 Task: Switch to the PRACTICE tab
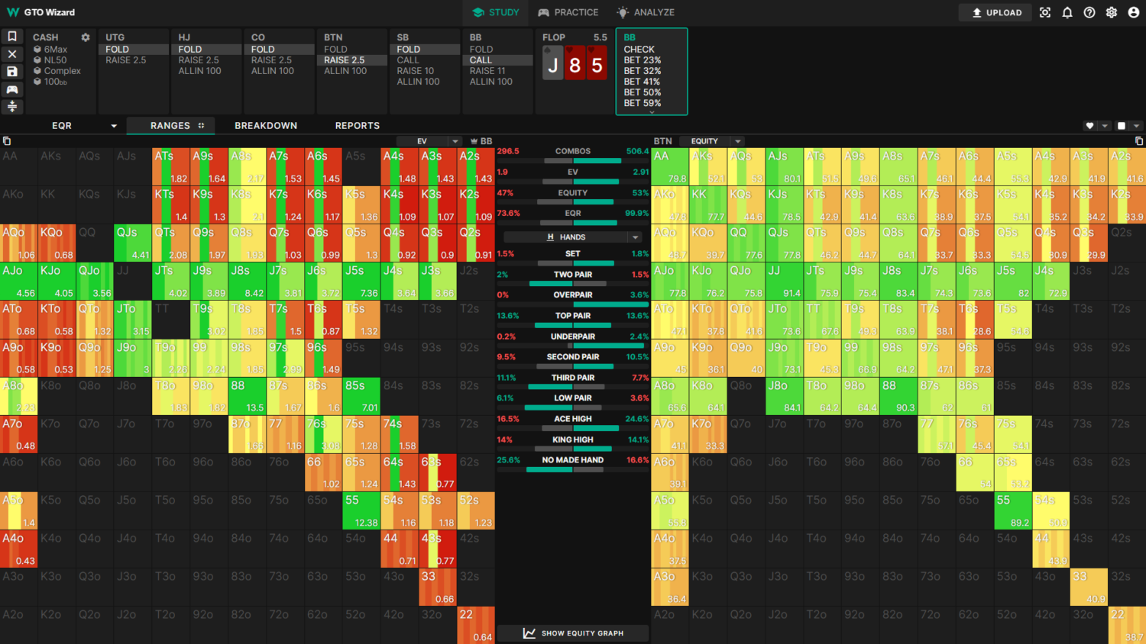click(568, 12)
